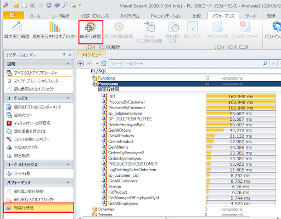Collapse the パフォーマンス navigation section
This screenshot has height=219, width=281.
[68, 183]
